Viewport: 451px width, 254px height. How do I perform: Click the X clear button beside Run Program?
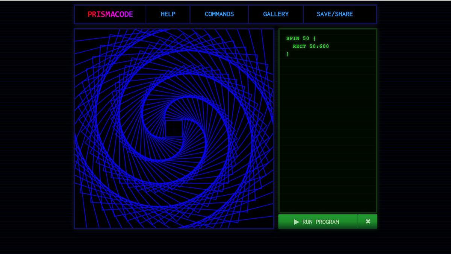(x=368, y=222)
